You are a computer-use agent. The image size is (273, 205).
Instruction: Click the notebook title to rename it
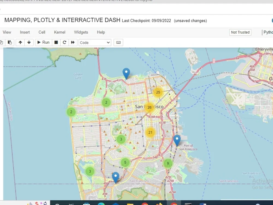[x=62, y=20]
